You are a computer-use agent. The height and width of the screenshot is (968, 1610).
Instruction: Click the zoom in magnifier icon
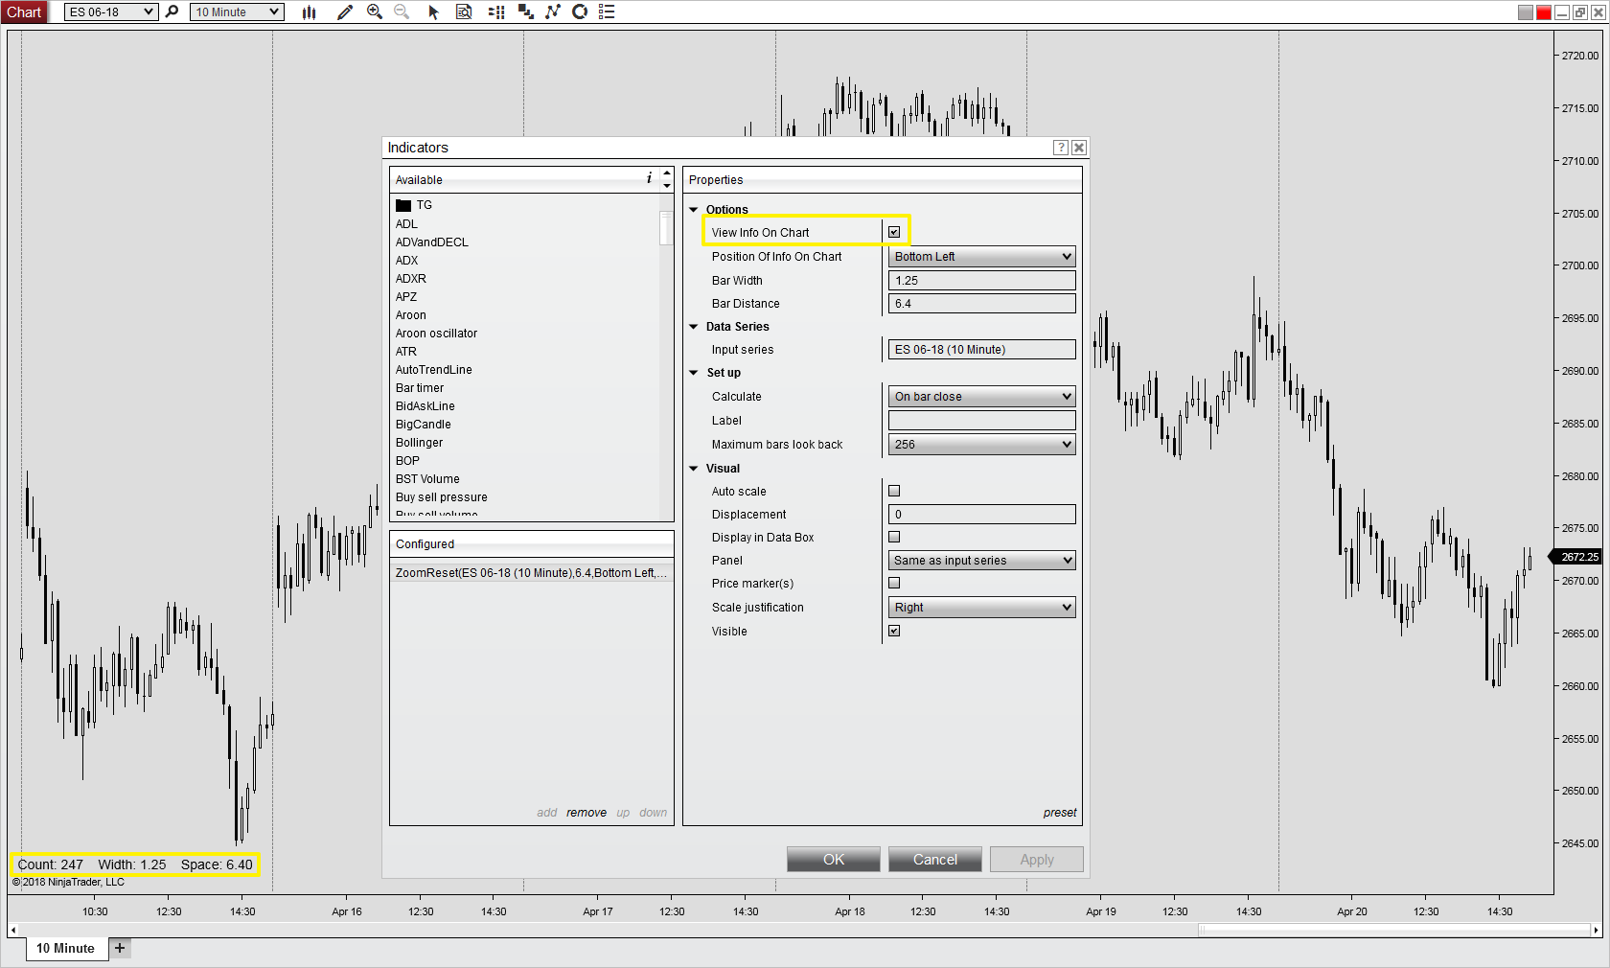(x=375, y=12)
